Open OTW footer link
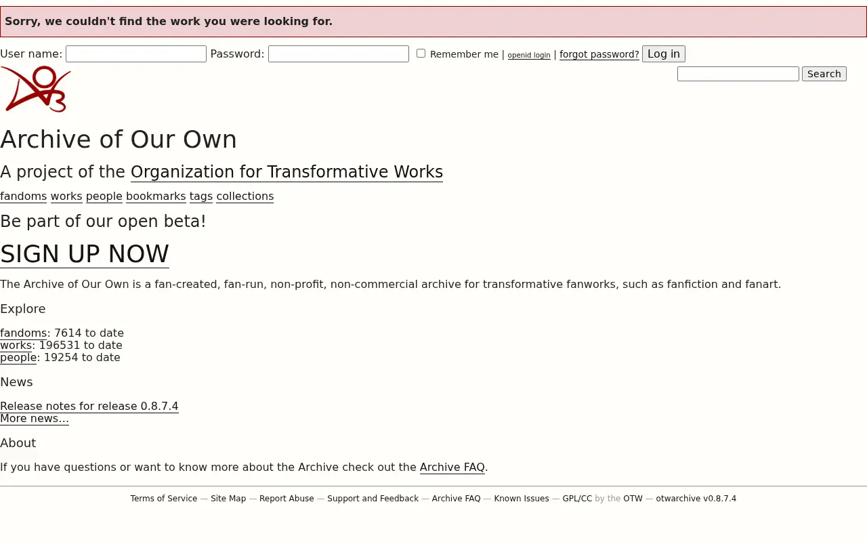This screenshot has width=867, height=542. click(633, 499)
